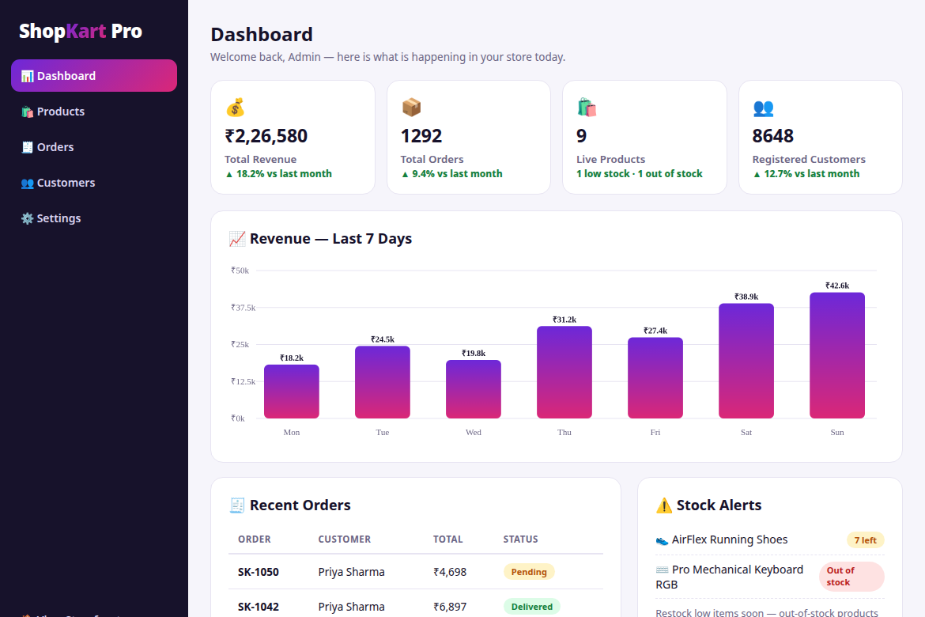The image size is (925, 617).
Task: Select the Saturday ₹38.9k bar
Action: coord(746,361)
